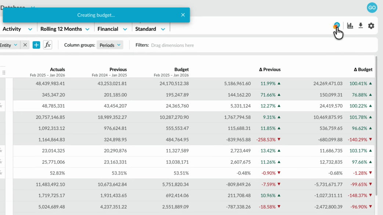The width and height of the screenshot is (383, 215).
Task: Click the cell 10,287,270.90
Action: click(x=174, y=117)
